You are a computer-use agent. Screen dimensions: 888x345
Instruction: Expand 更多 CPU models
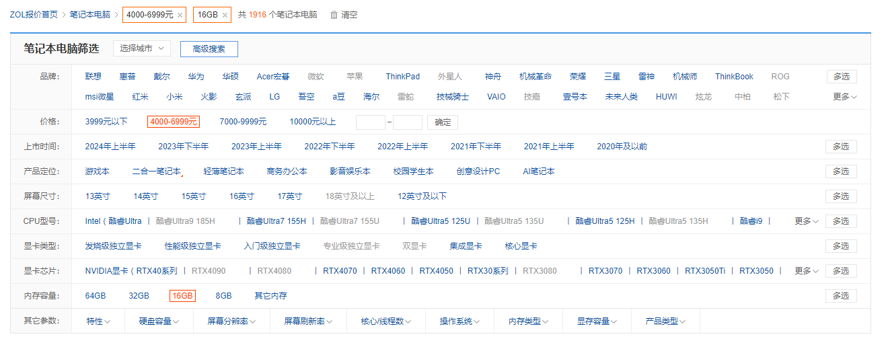click(806, 221)
